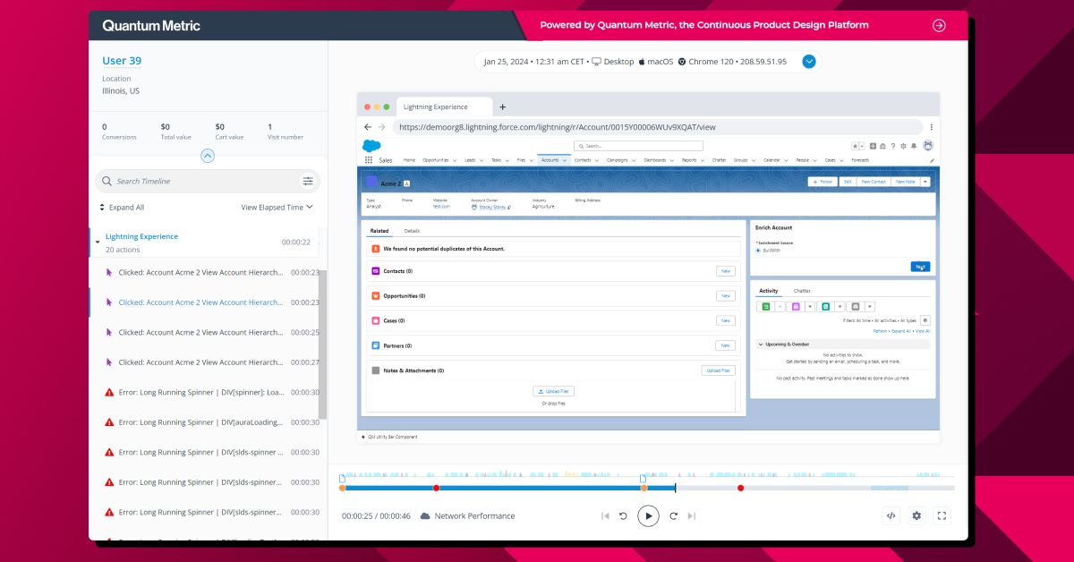This screenshot has width=1074, height=562.
Task: Click the page marker icon mid-timeline
Action: pyautogui.click(x=644, y=480)
